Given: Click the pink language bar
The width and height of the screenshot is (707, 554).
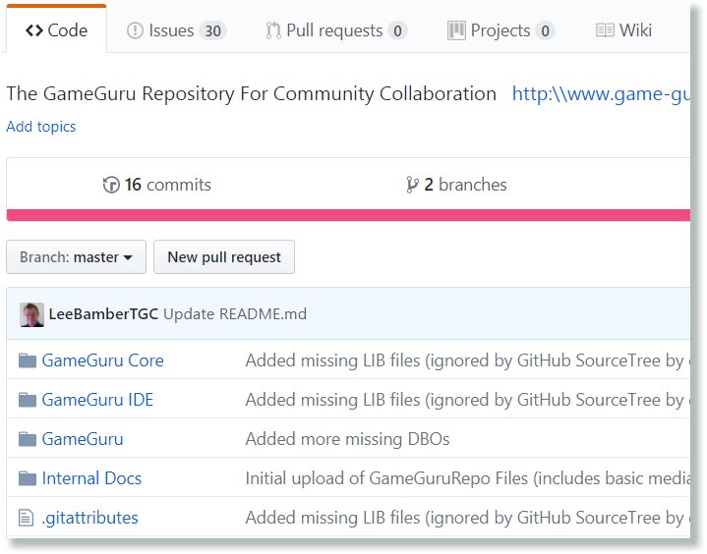Looking at the screenshot, I should pyautogui.click(x=348, y=215).
